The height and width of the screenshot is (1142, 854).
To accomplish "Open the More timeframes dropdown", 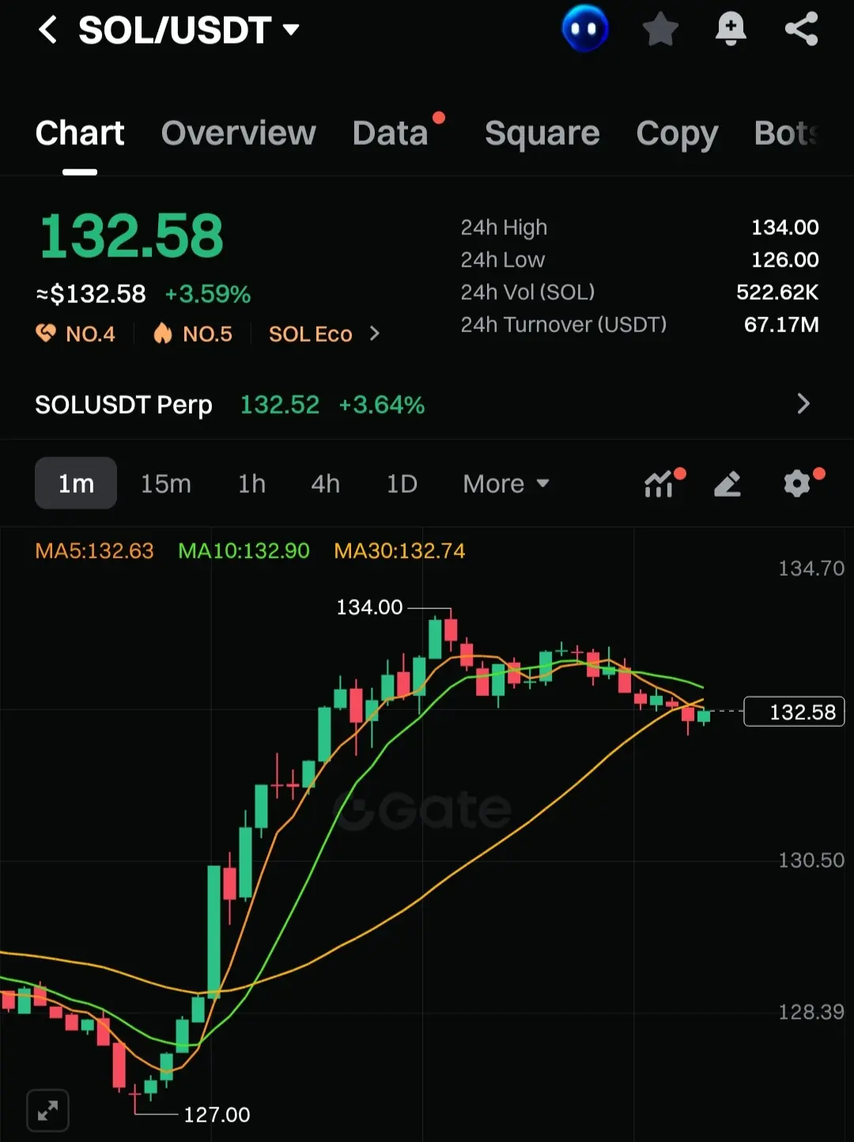I will pos(506,483).
